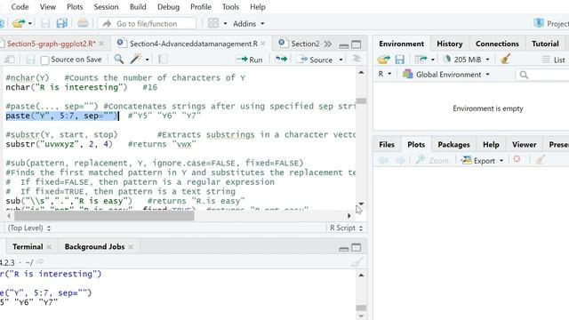This screenshot has height=320, width=569.
Task: Open the Profile menu
Action: pos(201,7)
